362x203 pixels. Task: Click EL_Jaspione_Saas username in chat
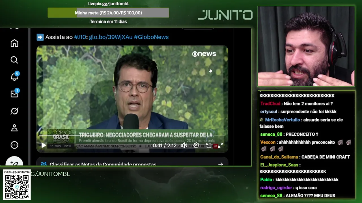(x=279, y=165)
